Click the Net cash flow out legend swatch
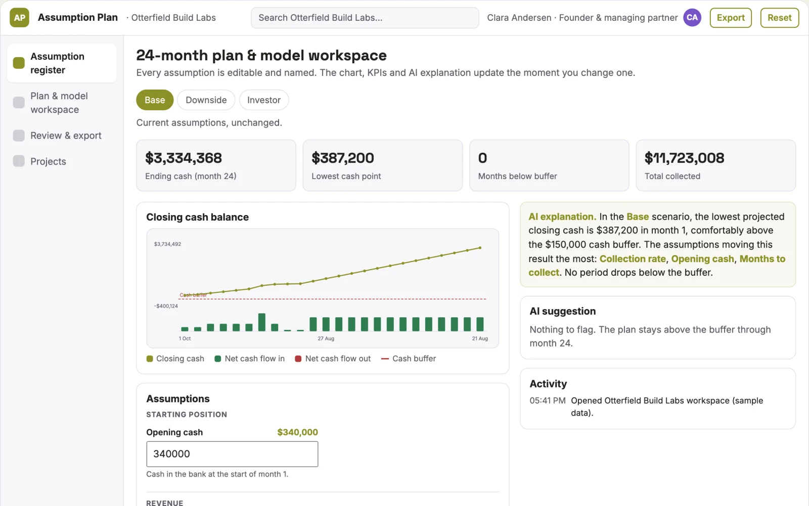 (298, 359)
